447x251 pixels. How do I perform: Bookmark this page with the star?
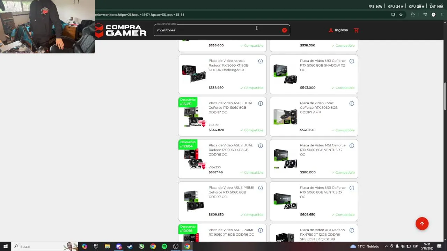click(x=401, y=15)
